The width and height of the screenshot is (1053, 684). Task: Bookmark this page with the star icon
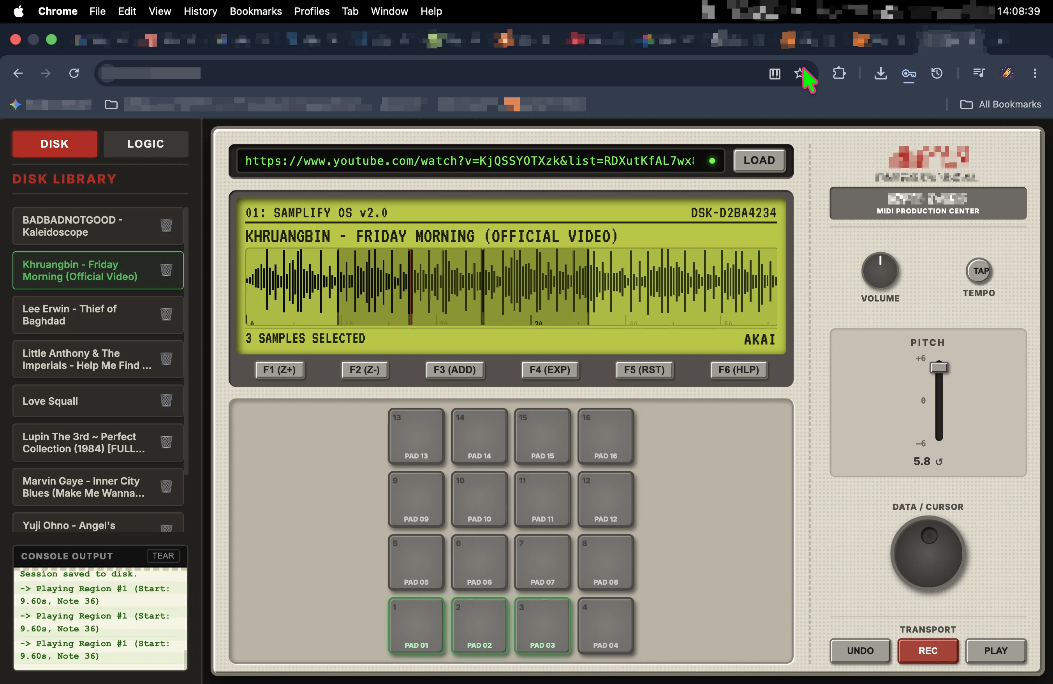point(799,73)
